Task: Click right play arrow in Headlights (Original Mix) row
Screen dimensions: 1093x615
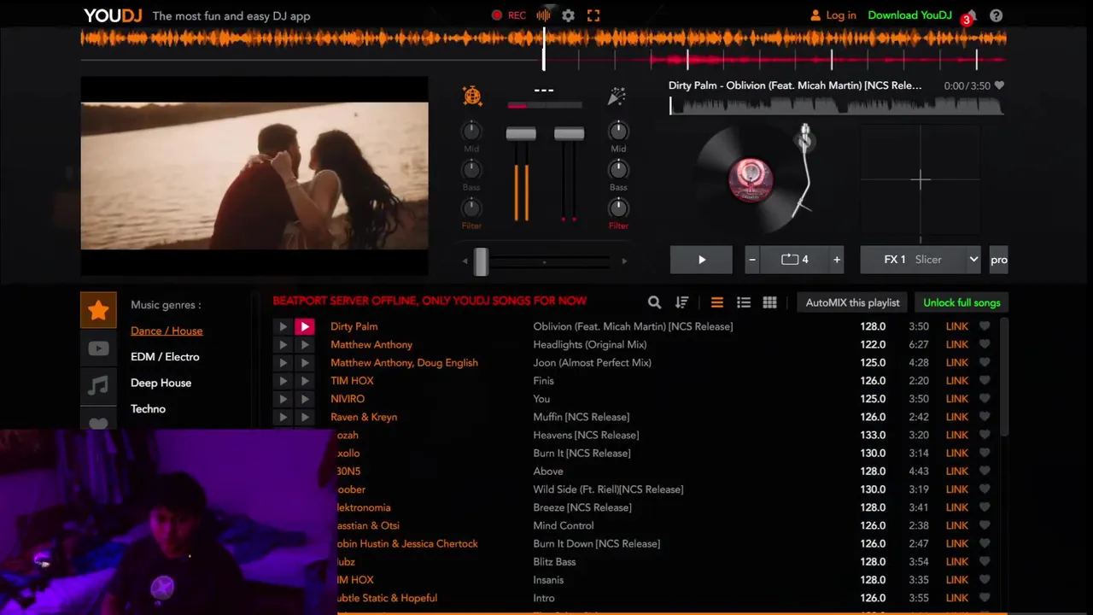Action: tap(304, 344)
